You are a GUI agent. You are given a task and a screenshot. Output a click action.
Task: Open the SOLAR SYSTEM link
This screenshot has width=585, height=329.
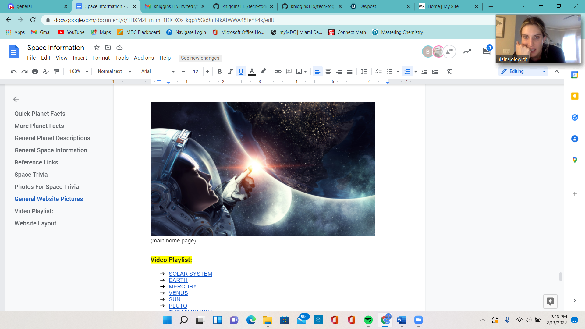click(190, 274)
